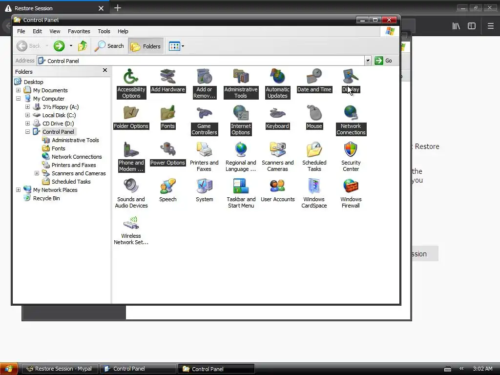
Task: Expand the My Documents tree node
Action: click(18, 90)
